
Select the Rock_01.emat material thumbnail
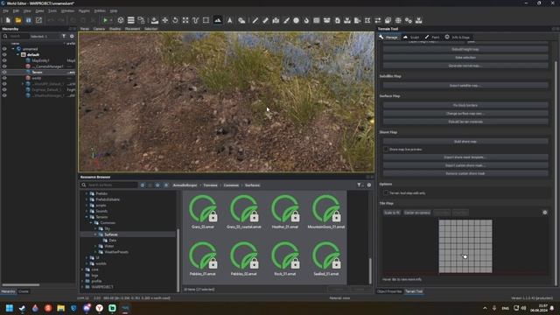(x=285, y=259)
